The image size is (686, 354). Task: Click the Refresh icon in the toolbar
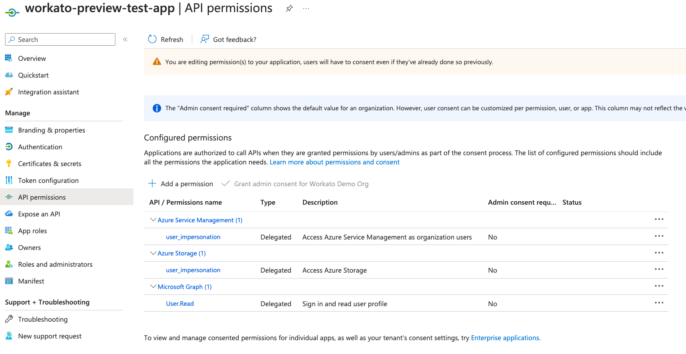click(x=152, y=39)
